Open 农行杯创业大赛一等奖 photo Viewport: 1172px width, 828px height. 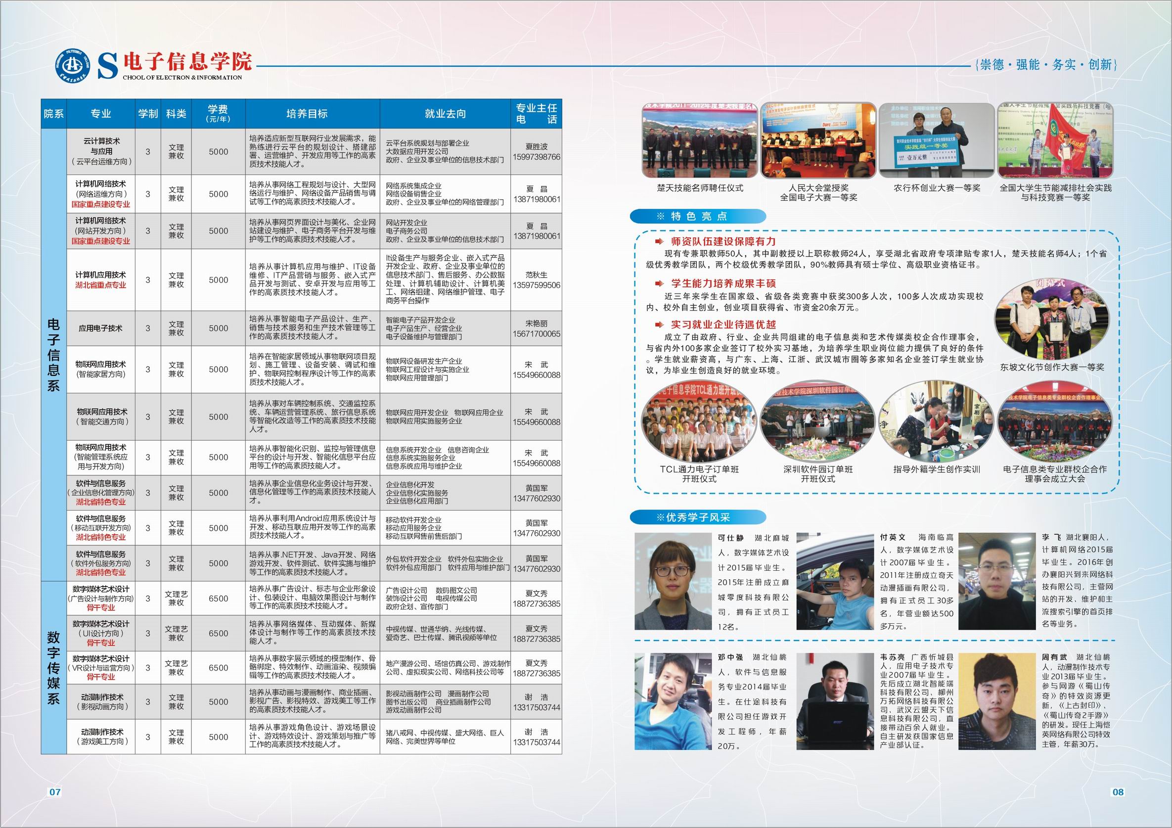tap(936, 140)
